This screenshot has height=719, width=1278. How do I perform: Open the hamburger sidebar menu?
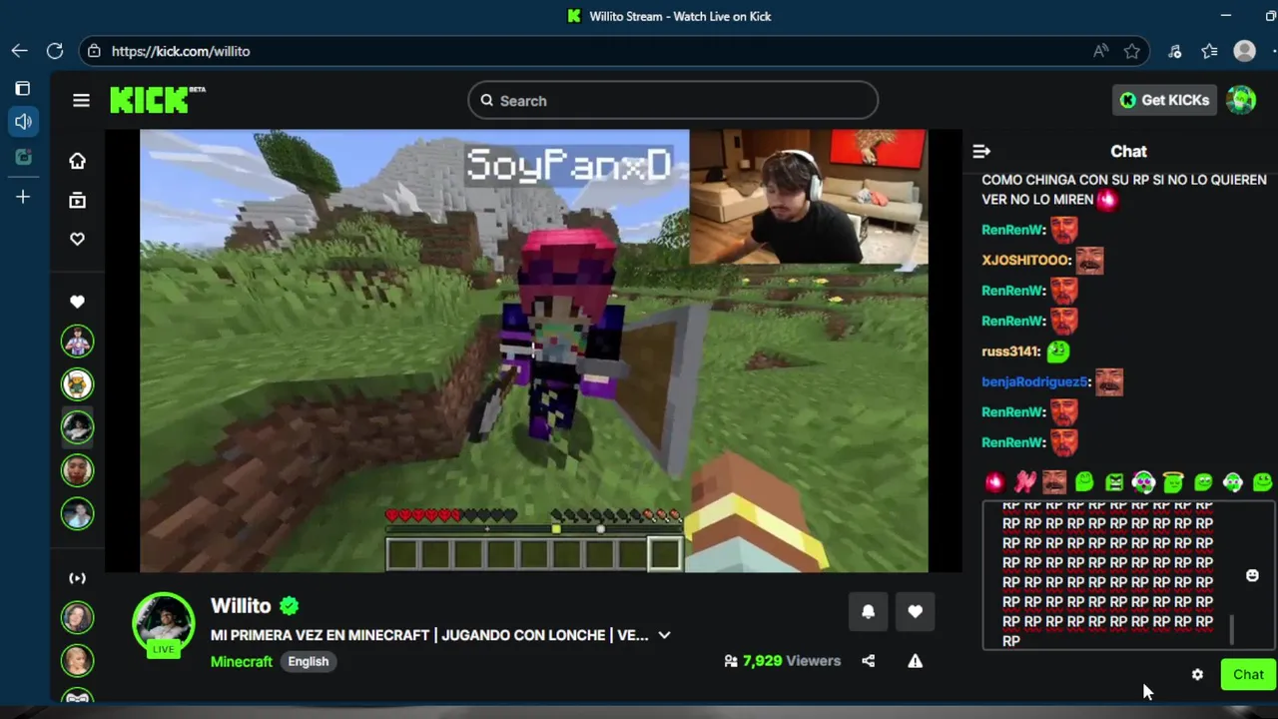coord(81,100)
